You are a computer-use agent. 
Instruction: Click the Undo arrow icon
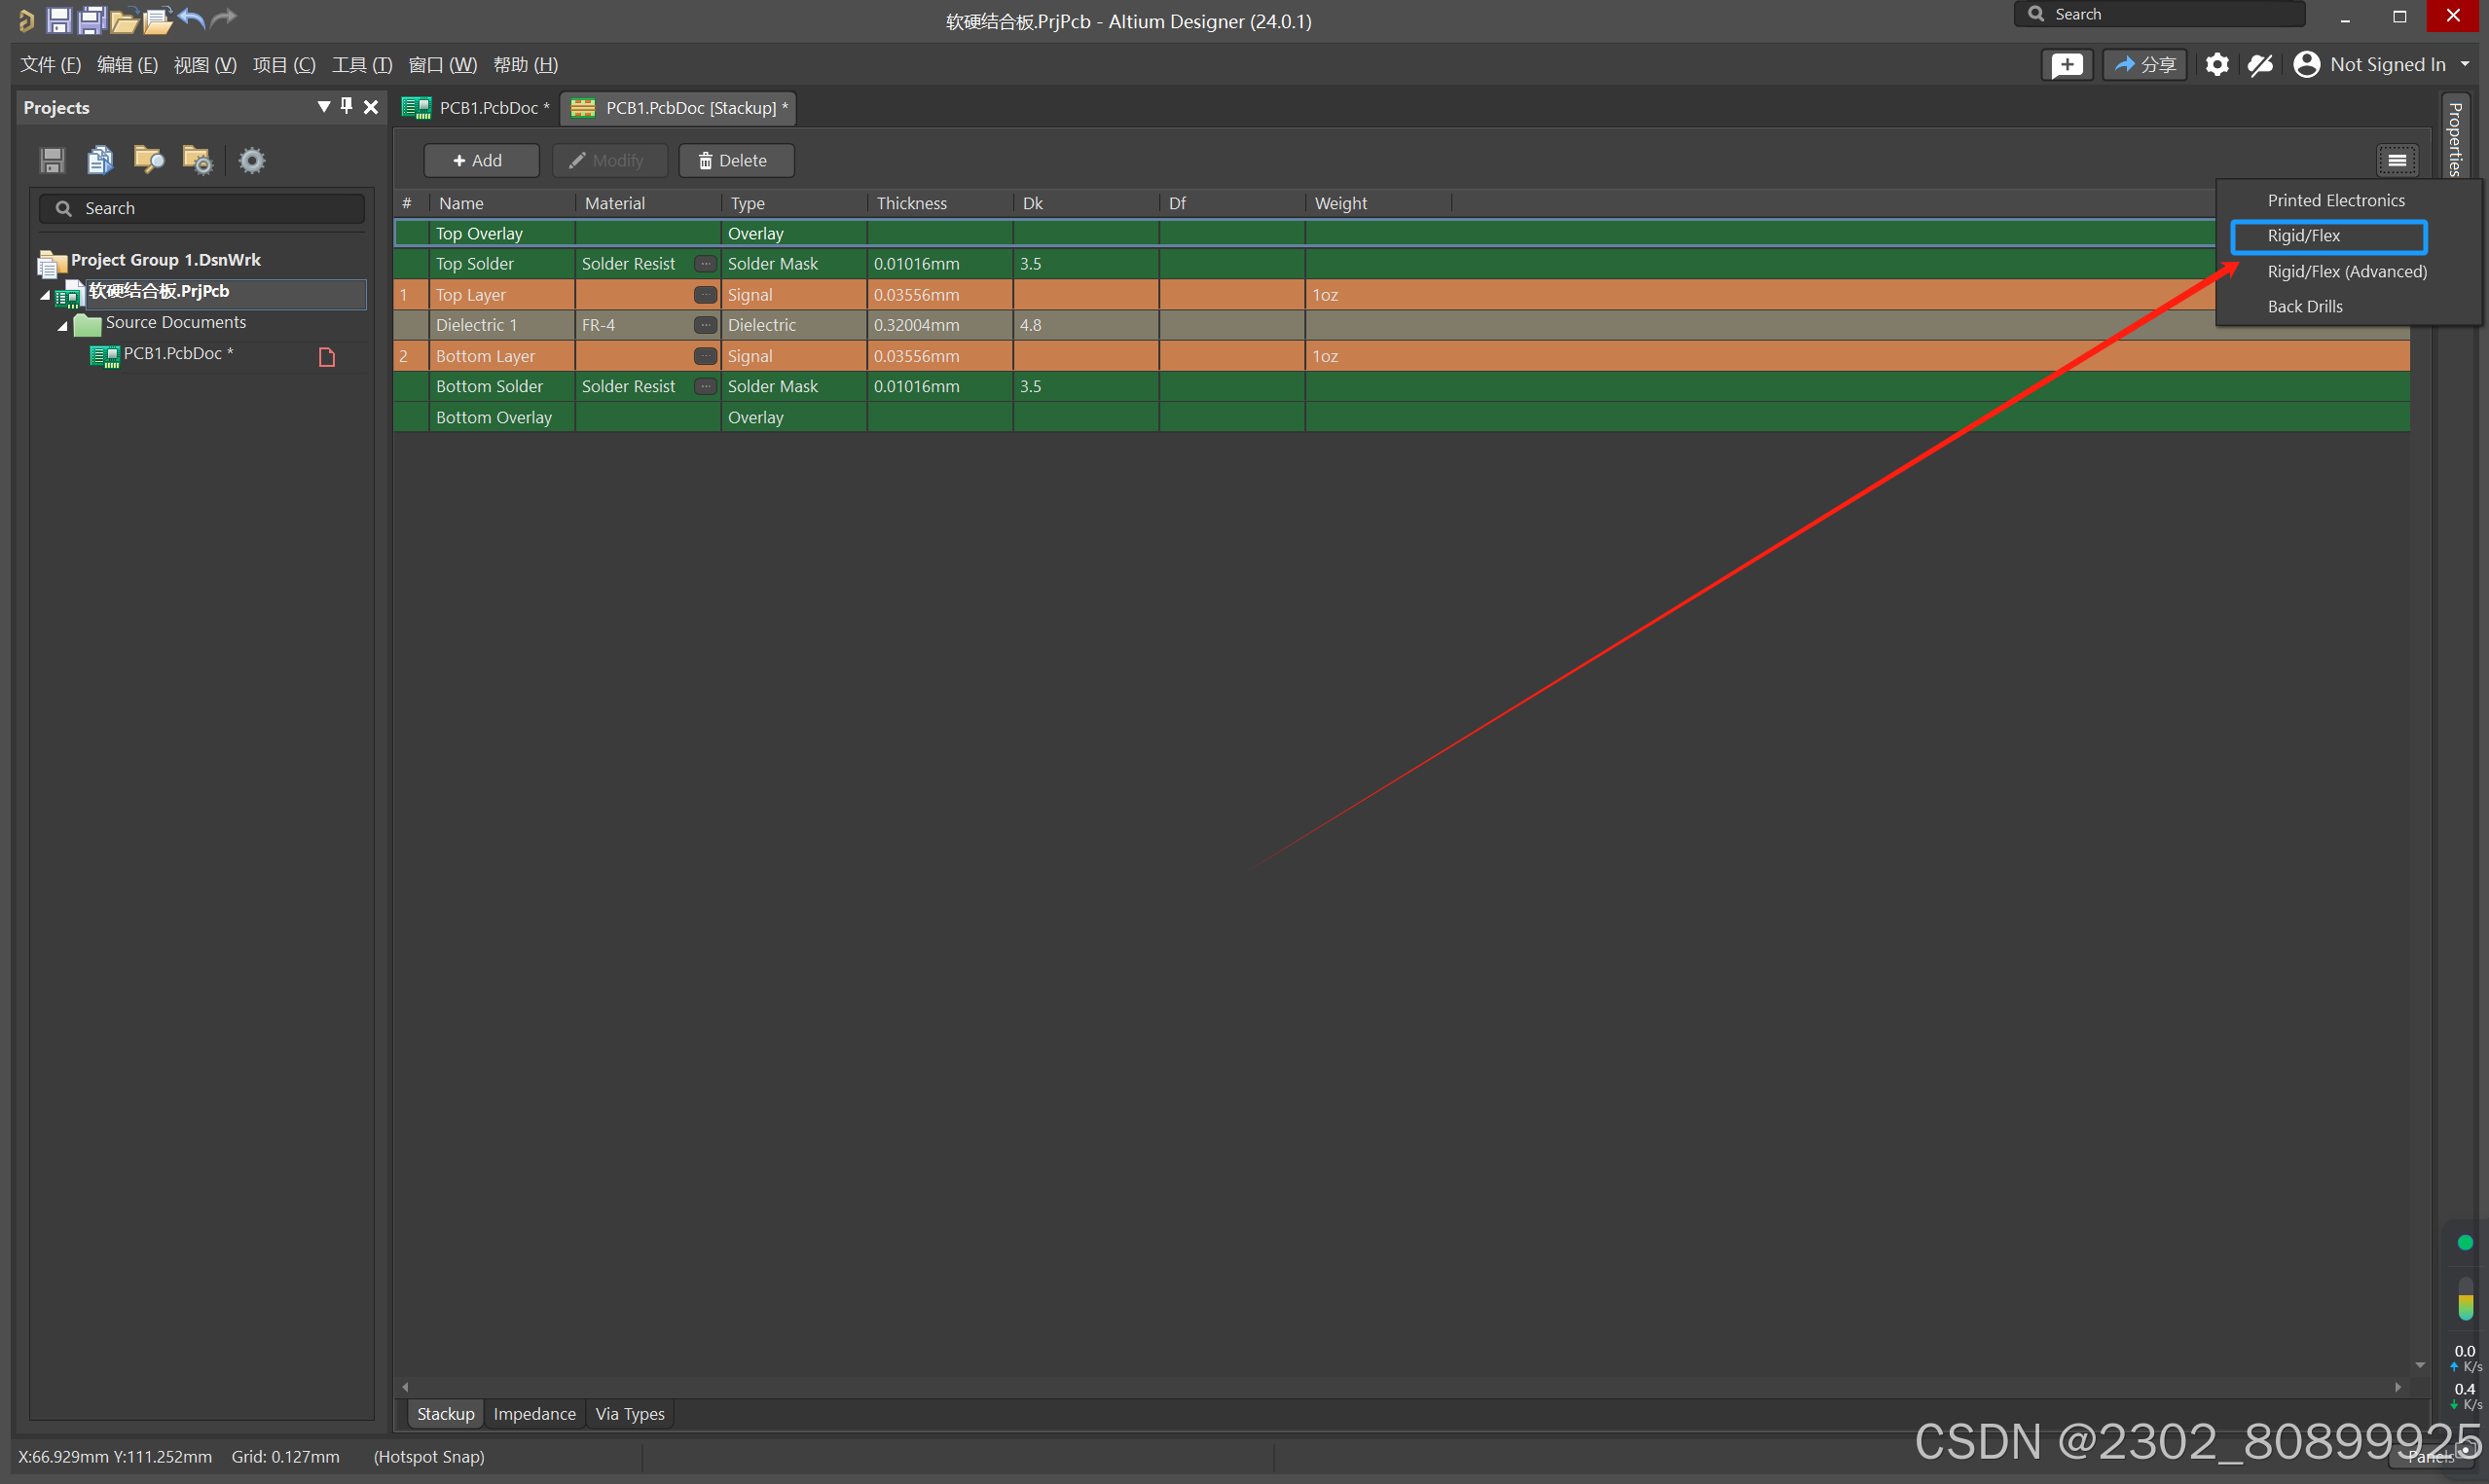tap(191, 19)
